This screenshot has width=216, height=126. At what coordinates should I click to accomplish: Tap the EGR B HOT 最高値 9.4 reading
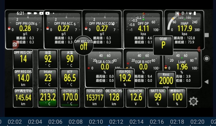click(x=143, y=76)
